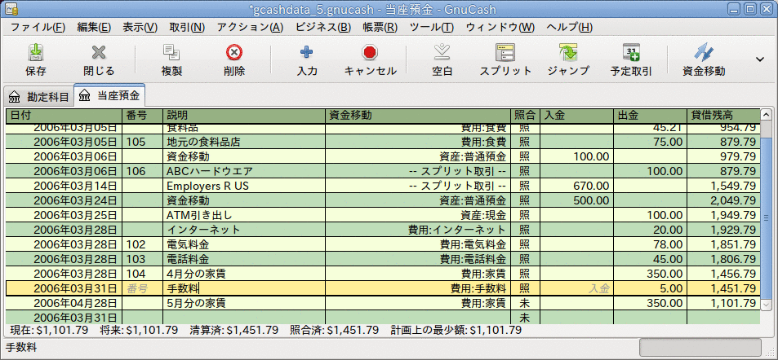This screenshot has width=778, height=360.
Task: Select the Employers R US description cell
Action: (x=243, y=187)
